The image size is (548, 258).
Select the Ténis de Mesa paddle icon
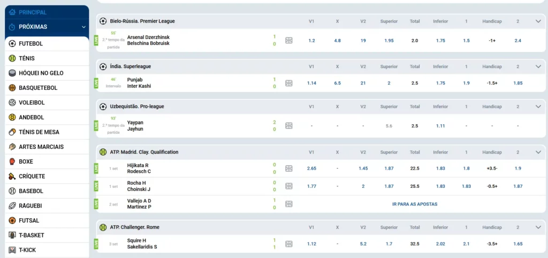click(12, 132)
